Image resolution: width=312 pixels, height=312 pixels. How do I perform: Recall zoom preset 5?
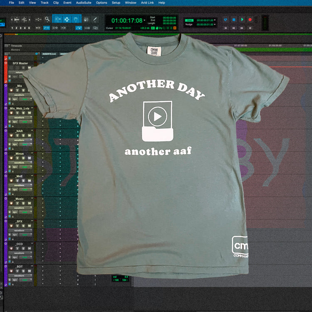click(29, 28)
